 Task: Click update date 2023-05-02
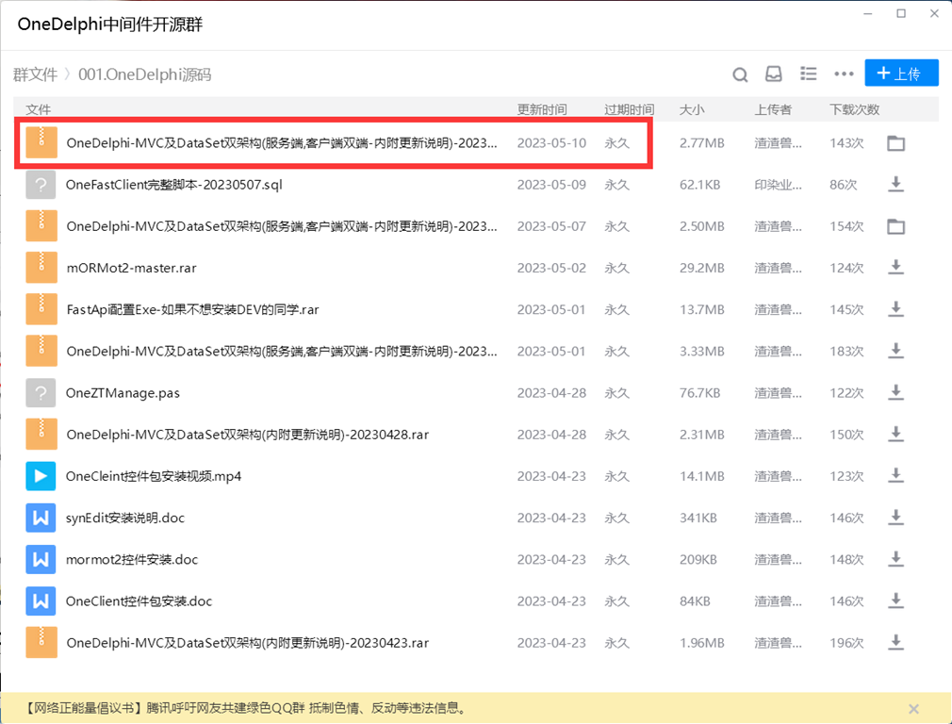click(551, 268)
